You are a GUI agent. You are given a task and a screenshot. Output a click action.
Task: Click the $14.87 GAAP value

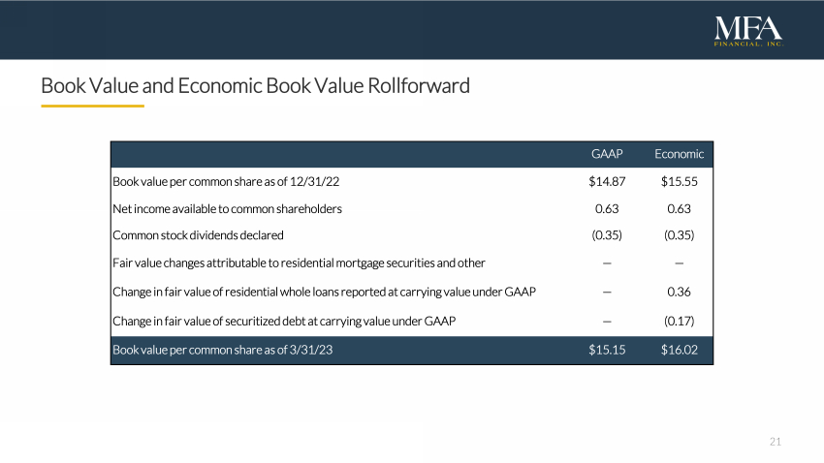click(606, 181)
